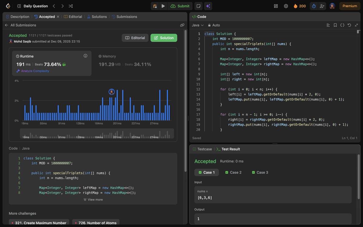The image size is (363, 227).
Task: Insert code template braces icon
Action: click(x=342, y=25)
